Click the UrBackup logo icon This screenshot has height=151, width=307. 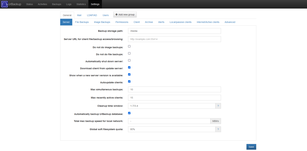pyautogui.click(x=4, y=4)
